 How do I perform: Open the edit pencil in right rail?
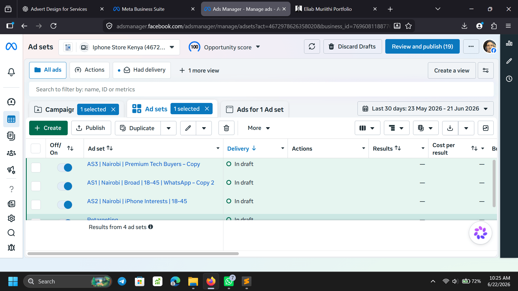pyautogui.click(x=509, y=61)
